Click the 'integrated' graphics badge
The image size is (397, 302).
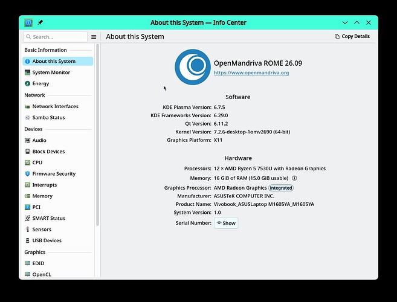tap(281, 188)
